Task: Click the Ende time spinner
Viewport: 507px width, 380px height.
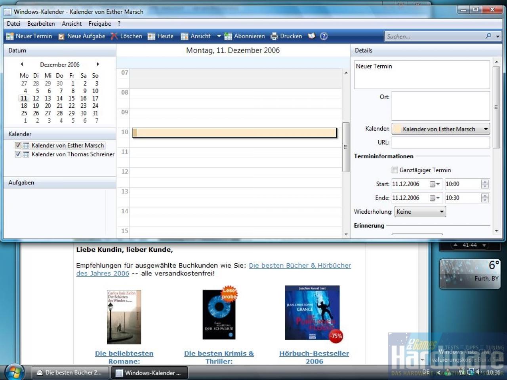Action: [x=485, y=198]
